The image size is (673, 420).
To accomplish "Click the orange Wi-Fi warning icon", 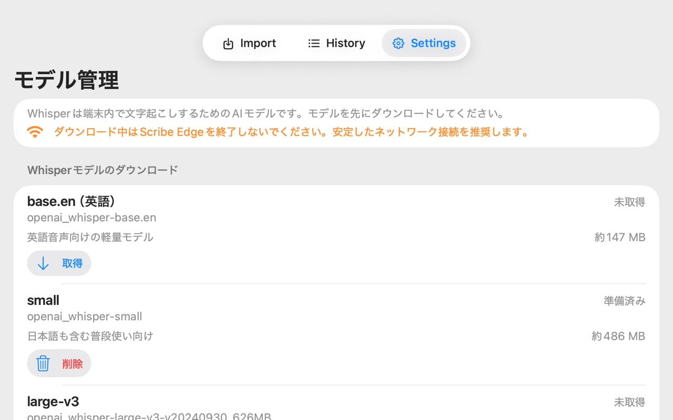I will coord(35,132).
